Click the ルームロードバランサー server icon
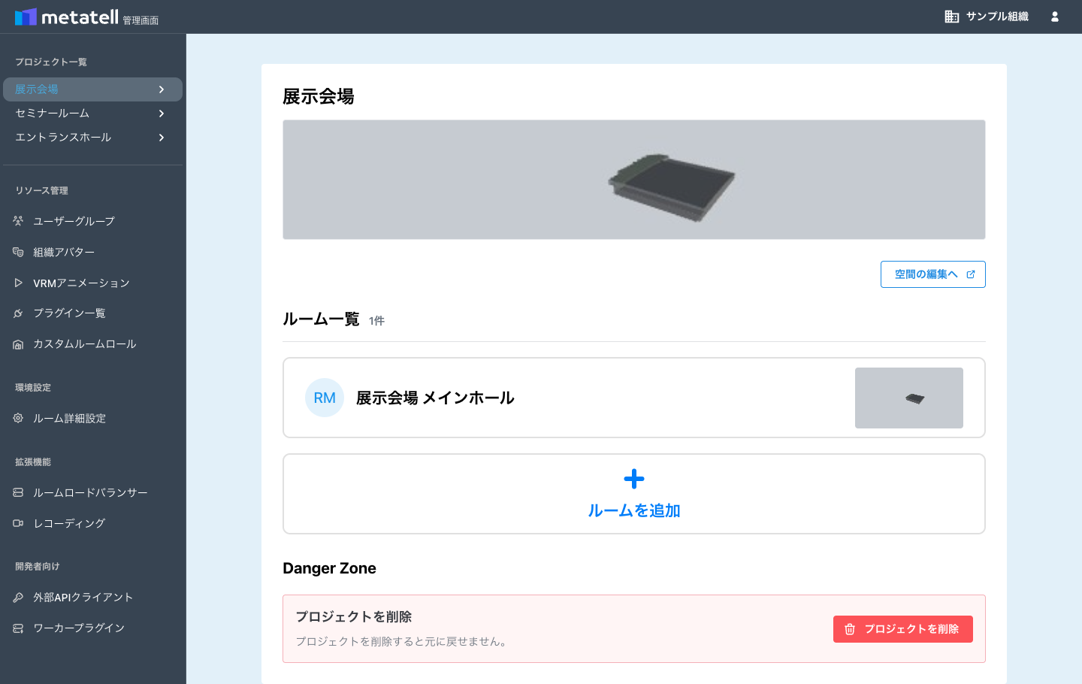The image size is (1082, 684). click(18, 492)
